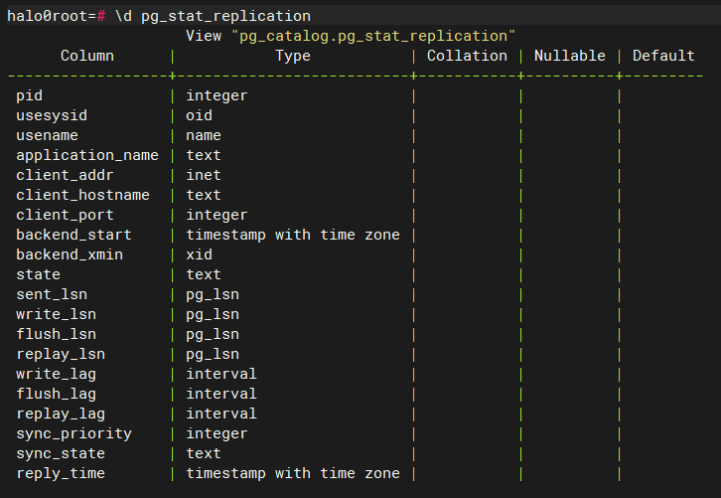Click the Default column header

(663, 56)
